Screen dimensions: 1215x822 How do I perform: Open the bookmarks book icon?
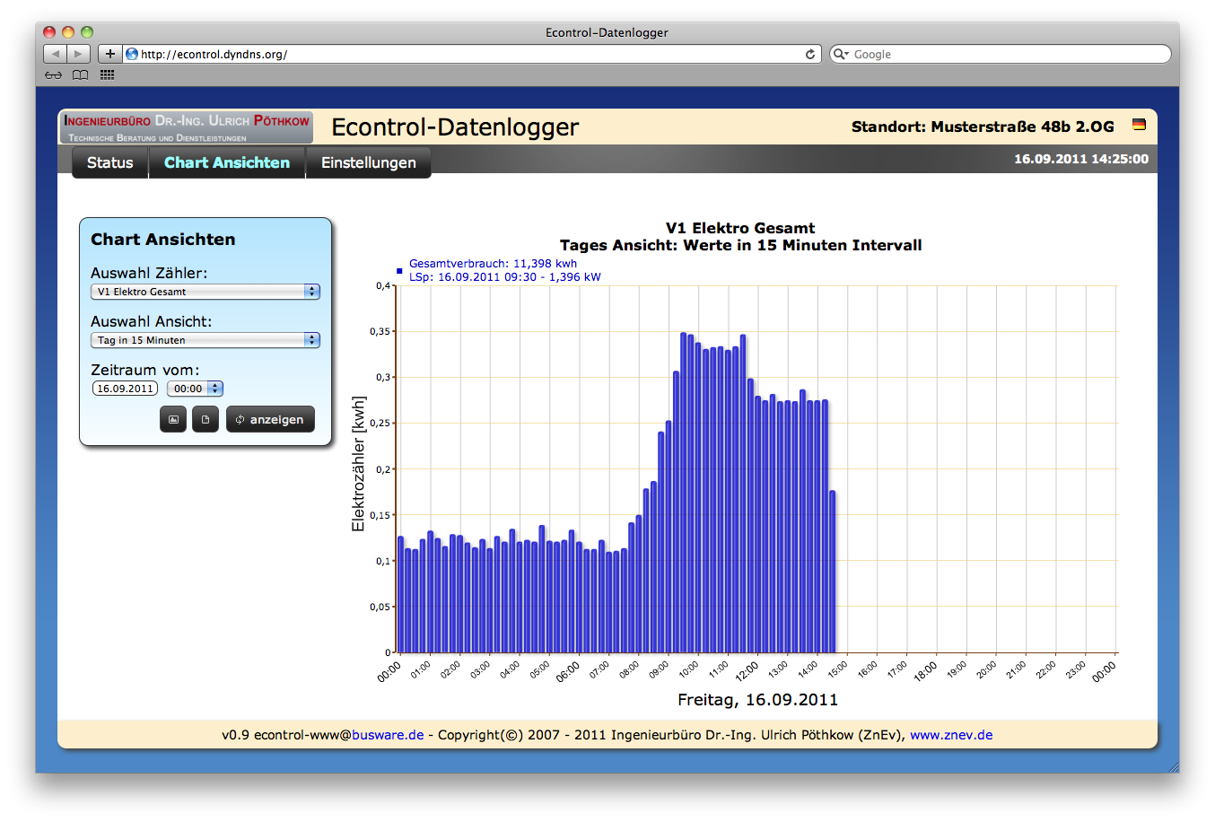click(x=81, y=75)
